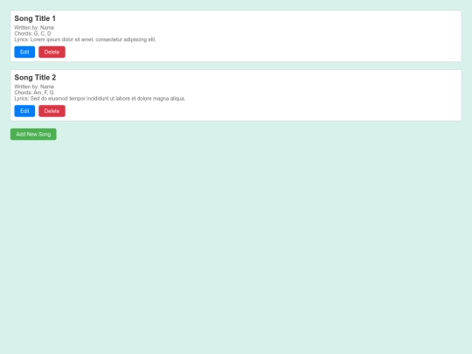Screen dimensions: 472x354
Task: Edit the Song Title 1 entry
Action: (x=24, y=52)
